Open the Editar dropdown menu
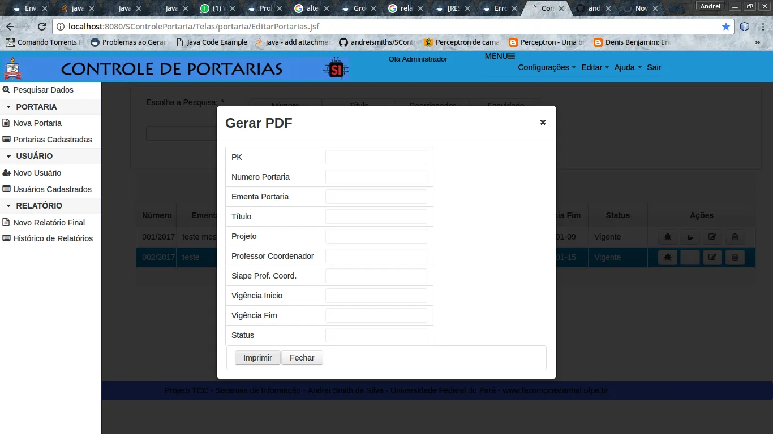This screenshot has width=773, height=434. click(x=595, y=67)
